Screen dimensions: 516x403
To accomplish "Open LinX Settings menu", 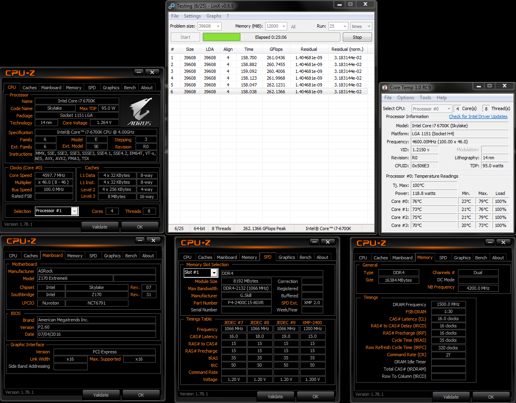I will 192,16.
